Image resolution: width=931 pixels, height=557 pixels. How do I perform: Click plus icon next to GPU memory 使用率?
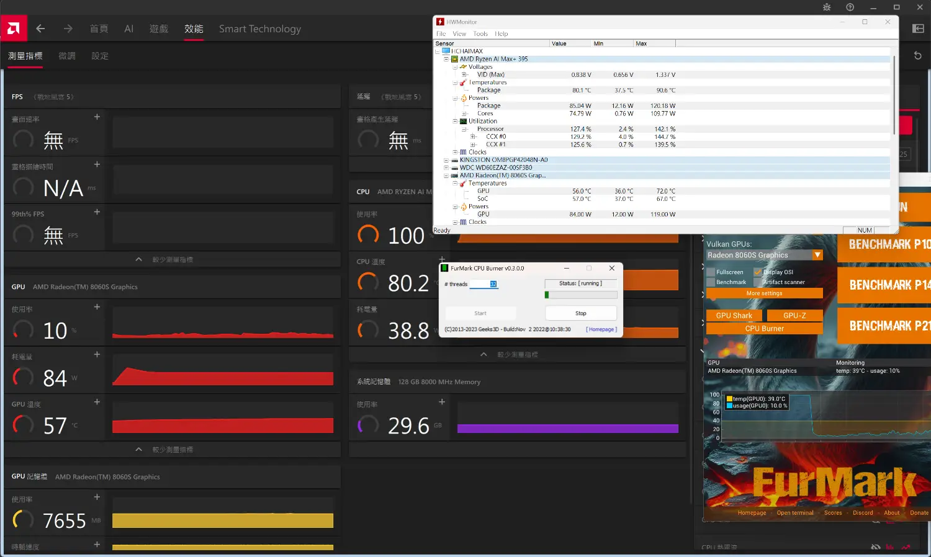[x=97, y=497]
